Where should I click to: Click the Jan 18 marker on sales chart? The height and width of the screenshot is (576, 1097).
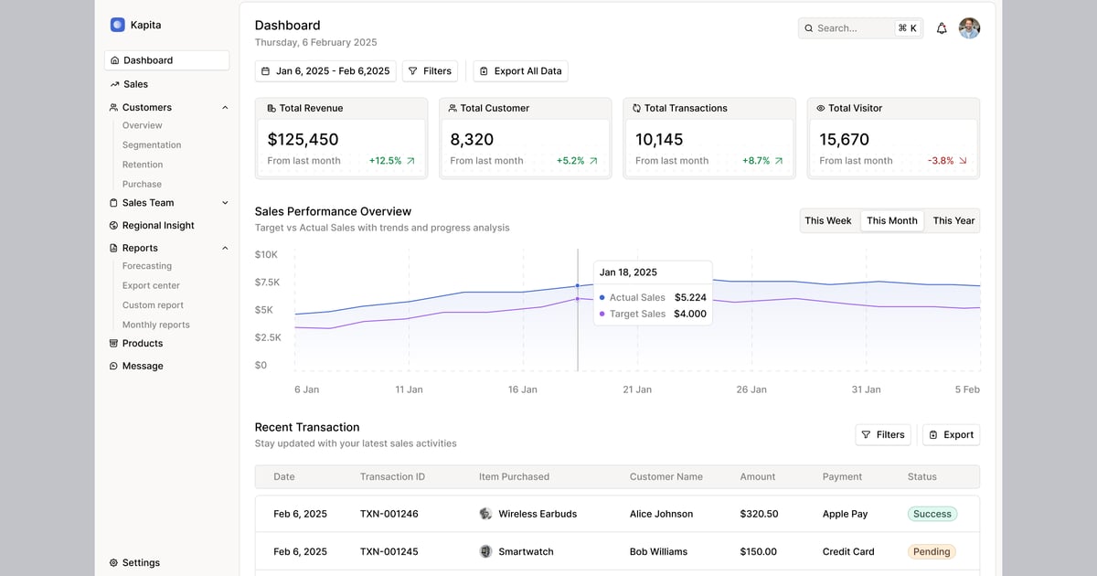click(x=577, y=286)
